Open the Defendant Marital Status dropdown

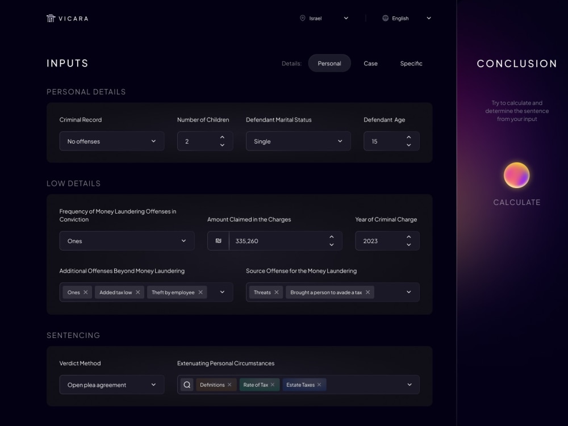298,141
